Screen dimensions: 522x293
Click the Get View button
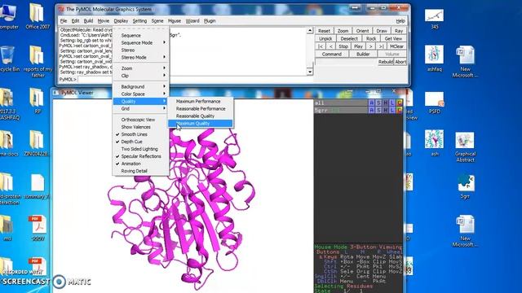click(x=393, y=38)
